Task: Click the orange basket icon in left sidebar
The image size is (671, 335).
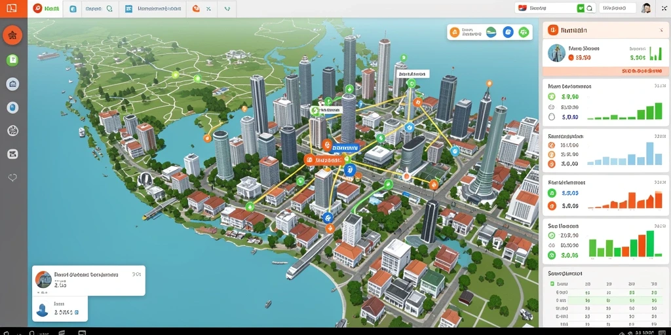Action: click(12, 35)
